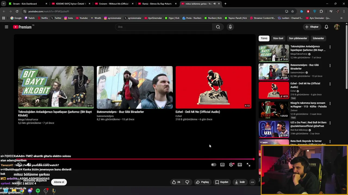Focus the Ara search field
This screenshot has width=348, height=195.
click(x=164, y=27)
